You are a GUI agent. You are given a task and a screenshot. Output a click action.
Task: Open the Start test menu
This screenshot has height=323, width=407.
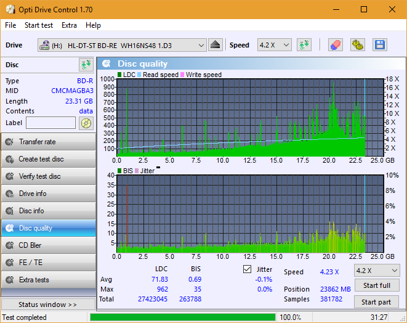[x=39, y=25]
